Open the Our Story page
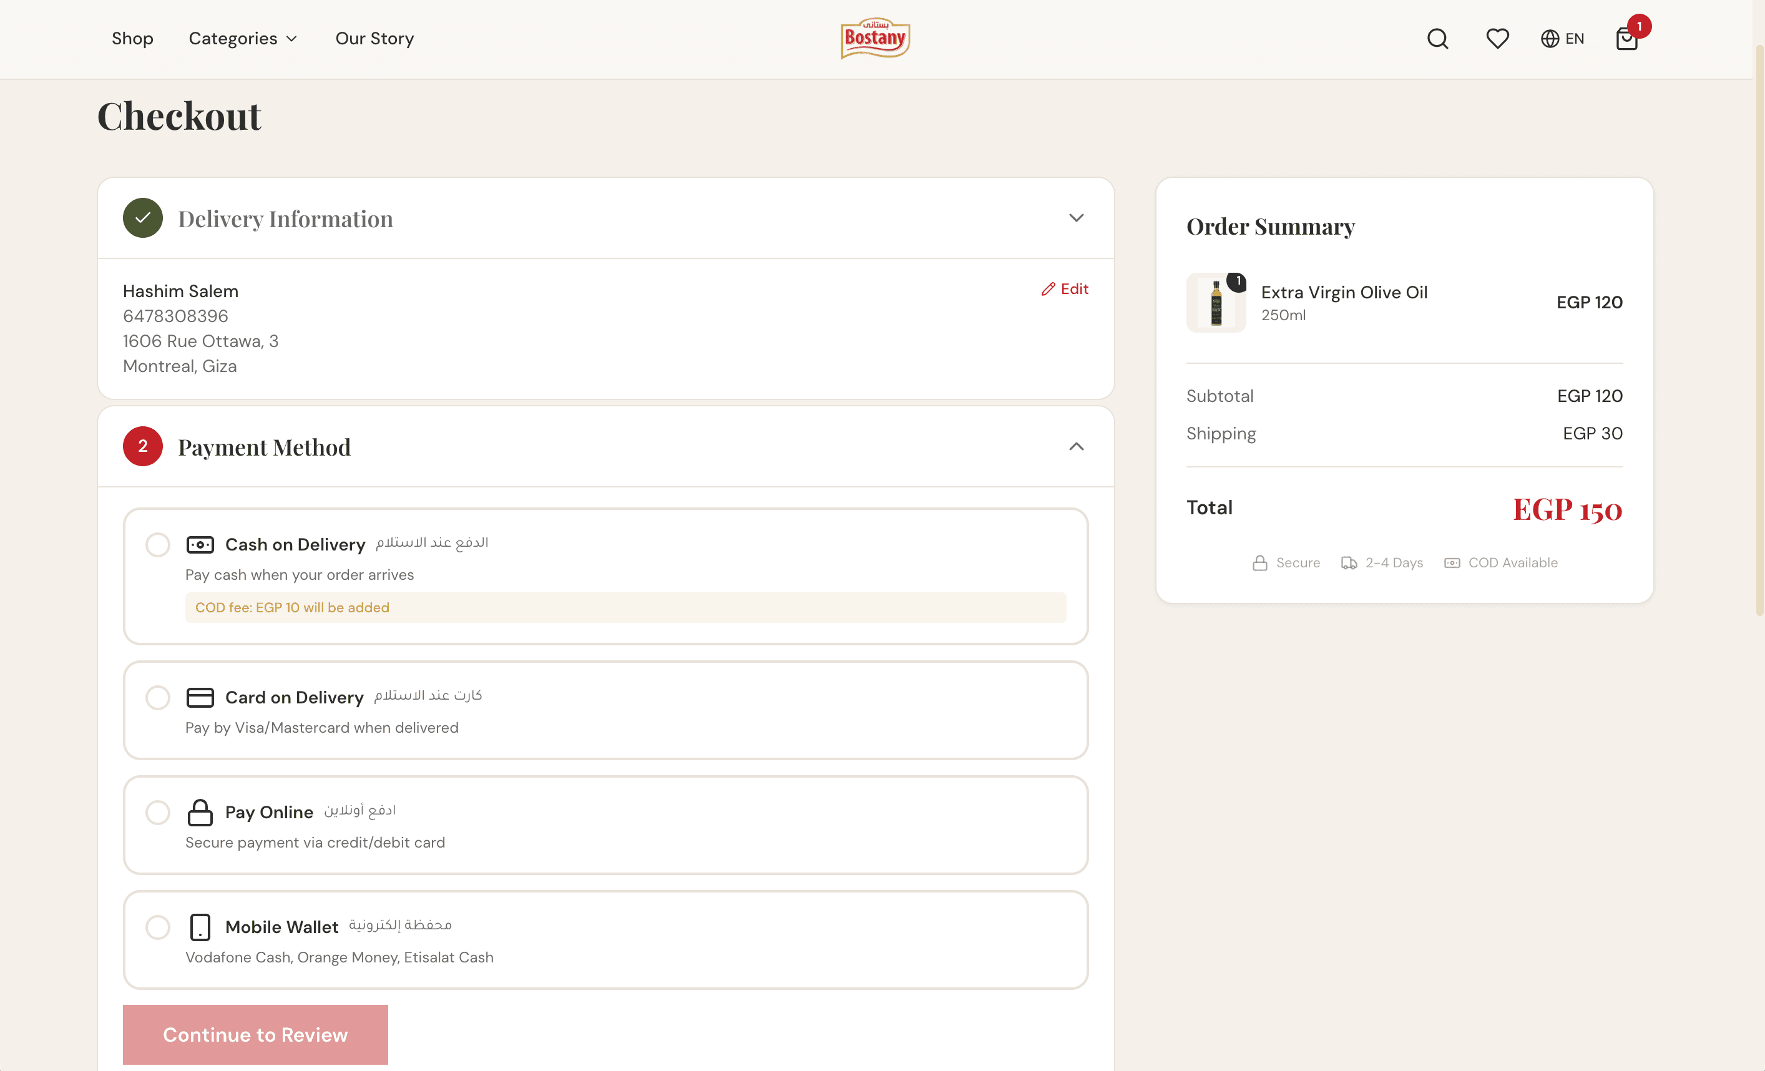 pyautogui.click(x=374, y=39)
